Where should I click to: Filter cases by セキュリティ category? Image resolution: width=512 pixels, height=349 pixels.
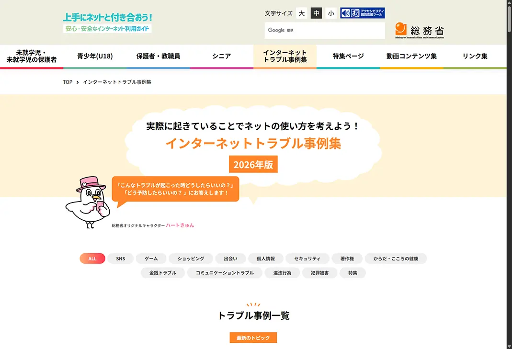pos(307,259)
